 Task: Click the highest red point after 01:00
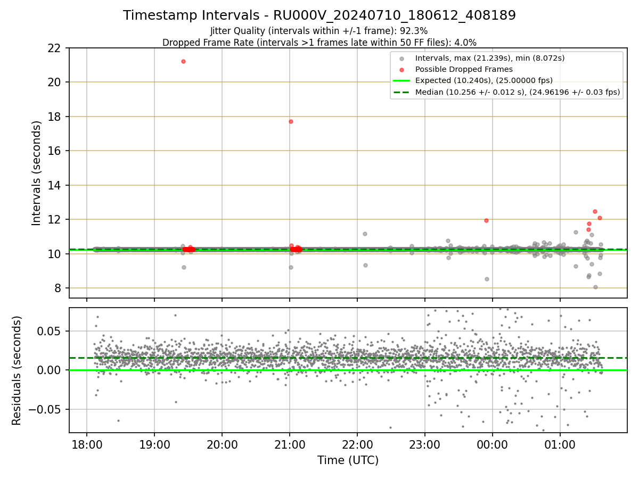[595, 211]
